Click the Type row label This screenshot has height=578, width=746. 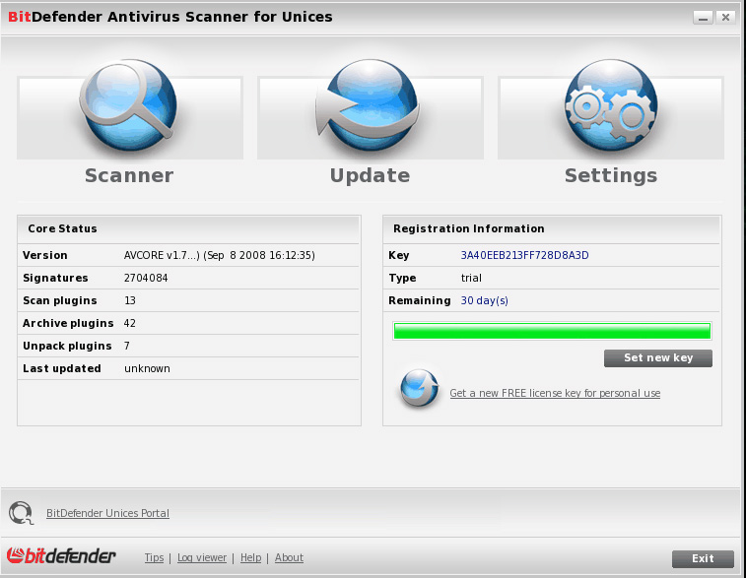(402, 278)
